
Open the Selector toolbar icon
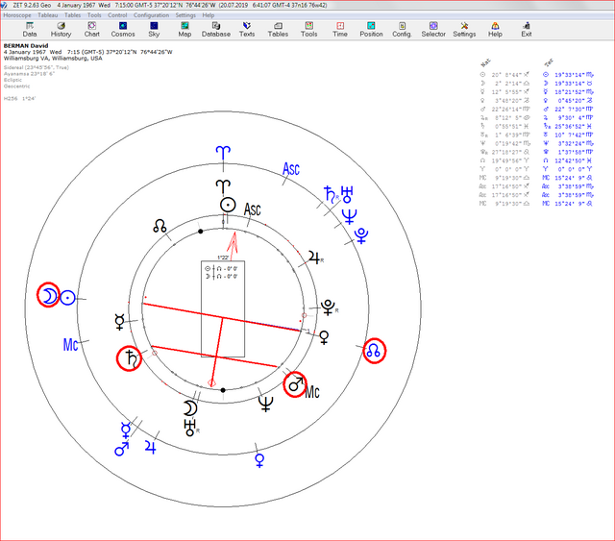pos(433,30)
